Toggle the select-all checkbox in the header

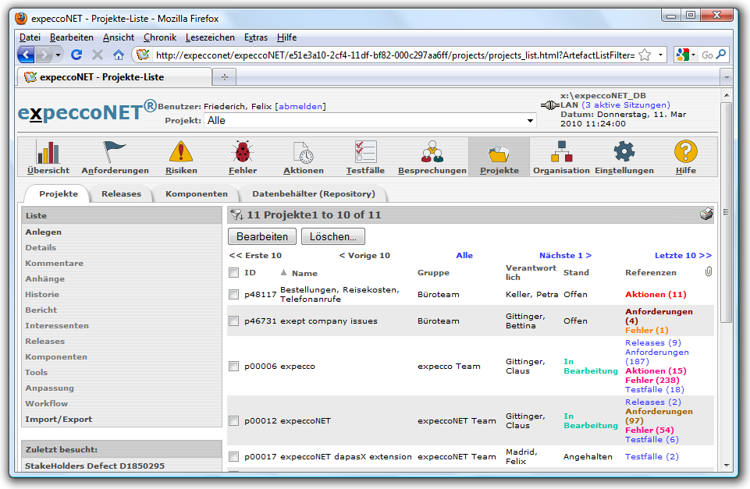click(x=233, y=273)
